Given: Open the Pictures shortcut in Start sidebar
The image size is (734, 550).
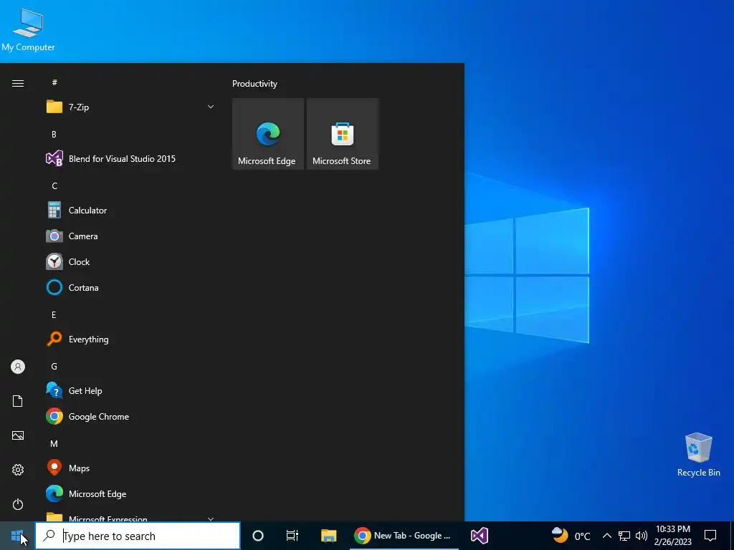Looking at the screenshot, I should click(18, 435).
